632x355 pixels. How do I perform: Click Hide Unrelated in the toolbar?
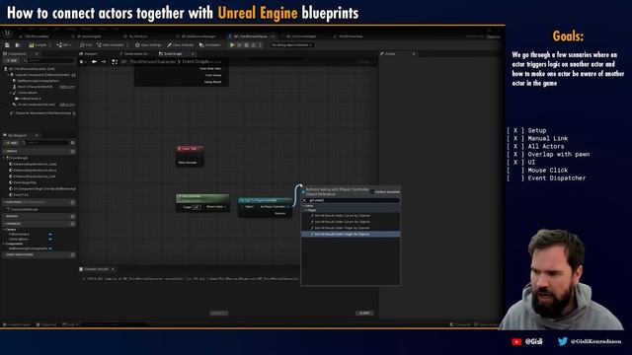pyautogui.click(x=111, y=45)
